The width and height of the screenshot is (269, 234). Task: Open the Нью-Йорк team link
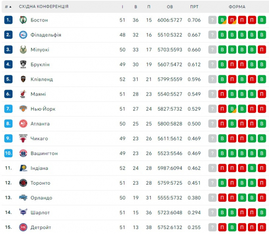point(43,109)
